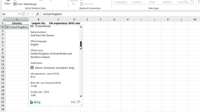Click the Edit Links button
Image resolution: width=200 pixels, height=112 pixels.
tap(87, 4)
